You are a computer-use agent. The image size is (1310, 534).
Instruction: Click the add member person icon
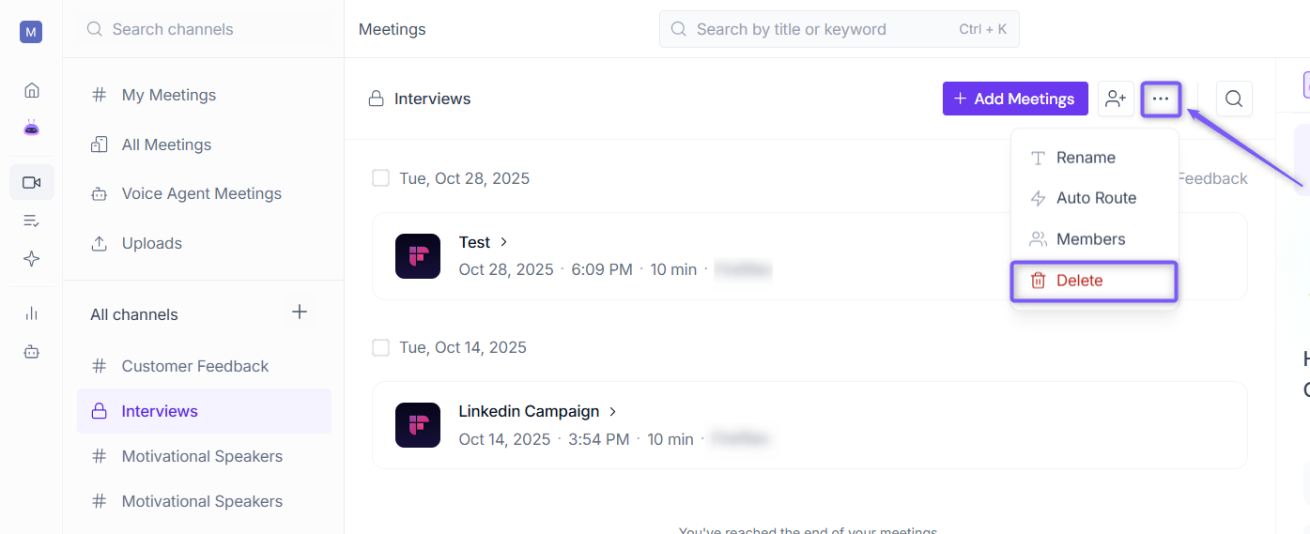pyautogui.click(x=1116, y=99)
